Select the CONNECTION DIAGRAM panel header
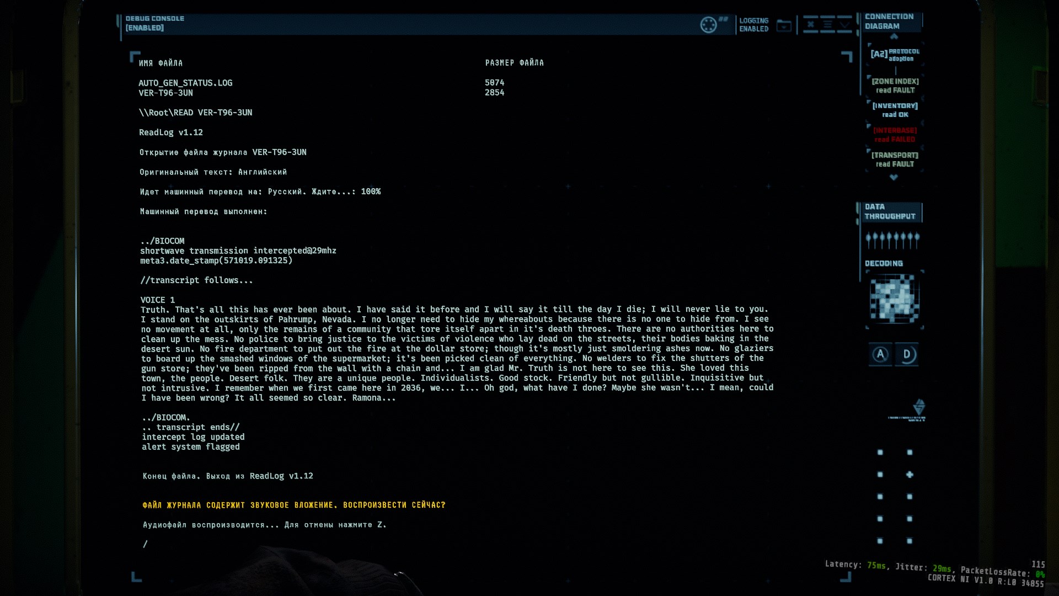This screenshot has width=1059, height=596. tap(889, 22)
